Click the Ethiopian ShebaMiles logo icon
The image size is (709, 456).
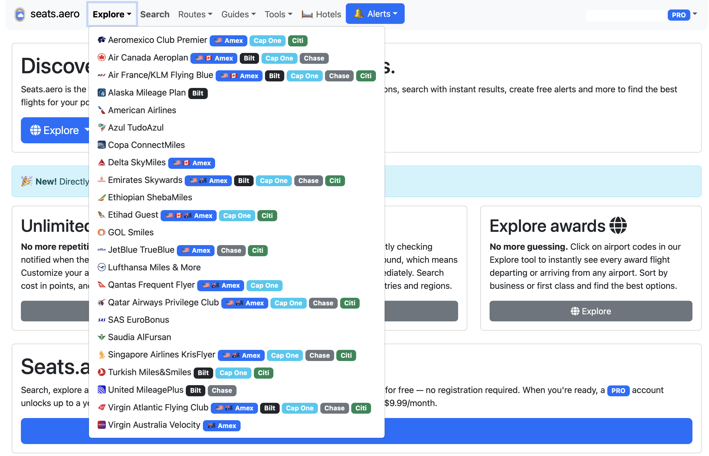pos(101,197)
